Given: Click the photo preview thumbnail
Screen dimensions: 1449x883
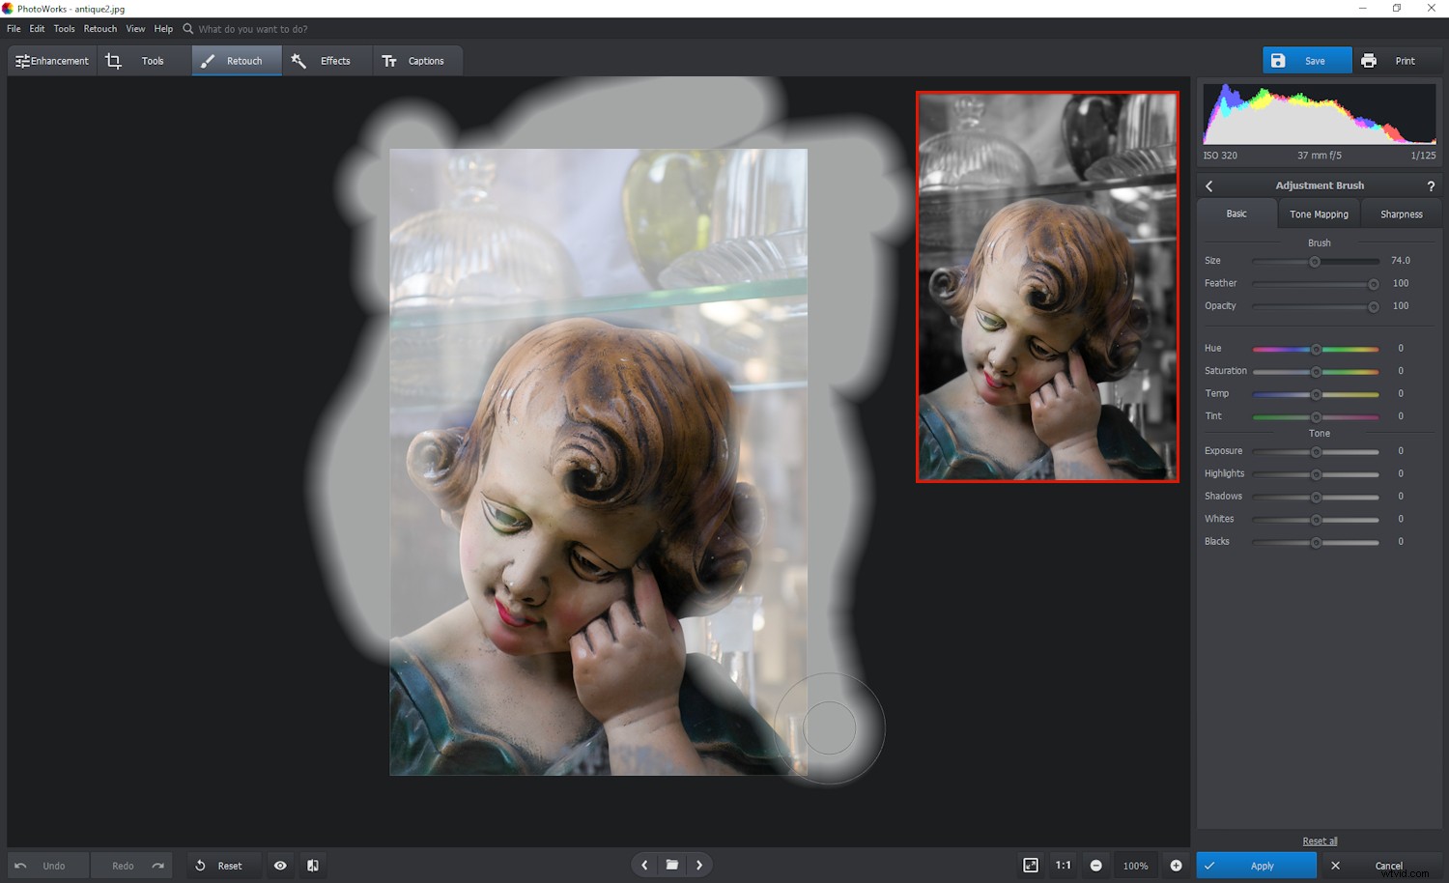Looking at the screenshot, I should coord(1047,286).
